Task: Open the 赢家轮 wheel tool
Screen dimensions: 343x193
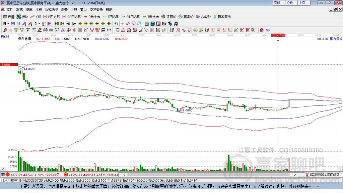Action: point(186,17)
